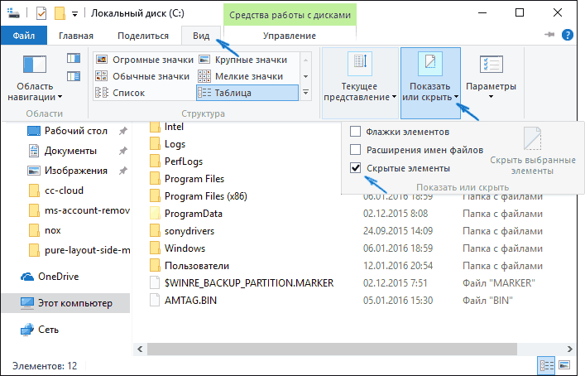Click the Windows folder icon
The height and width of the screenshot is (376, 585).
[x=155, y=248]
